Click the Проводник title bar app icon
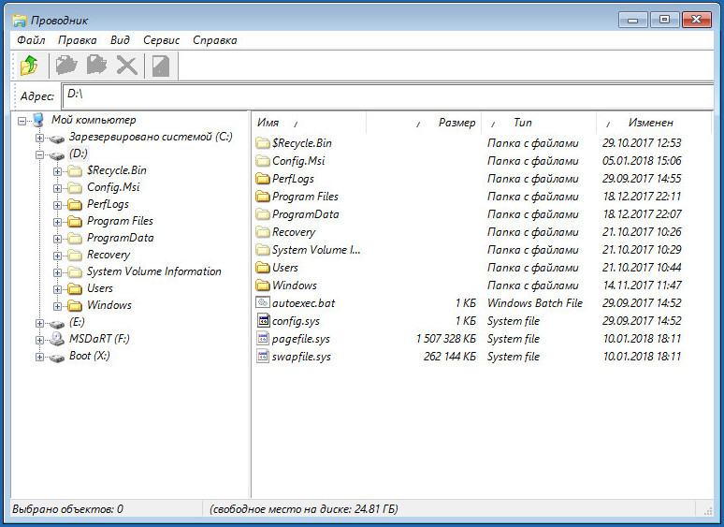The width and height of the screenshot is (724, 527). [x=20, y=21]
